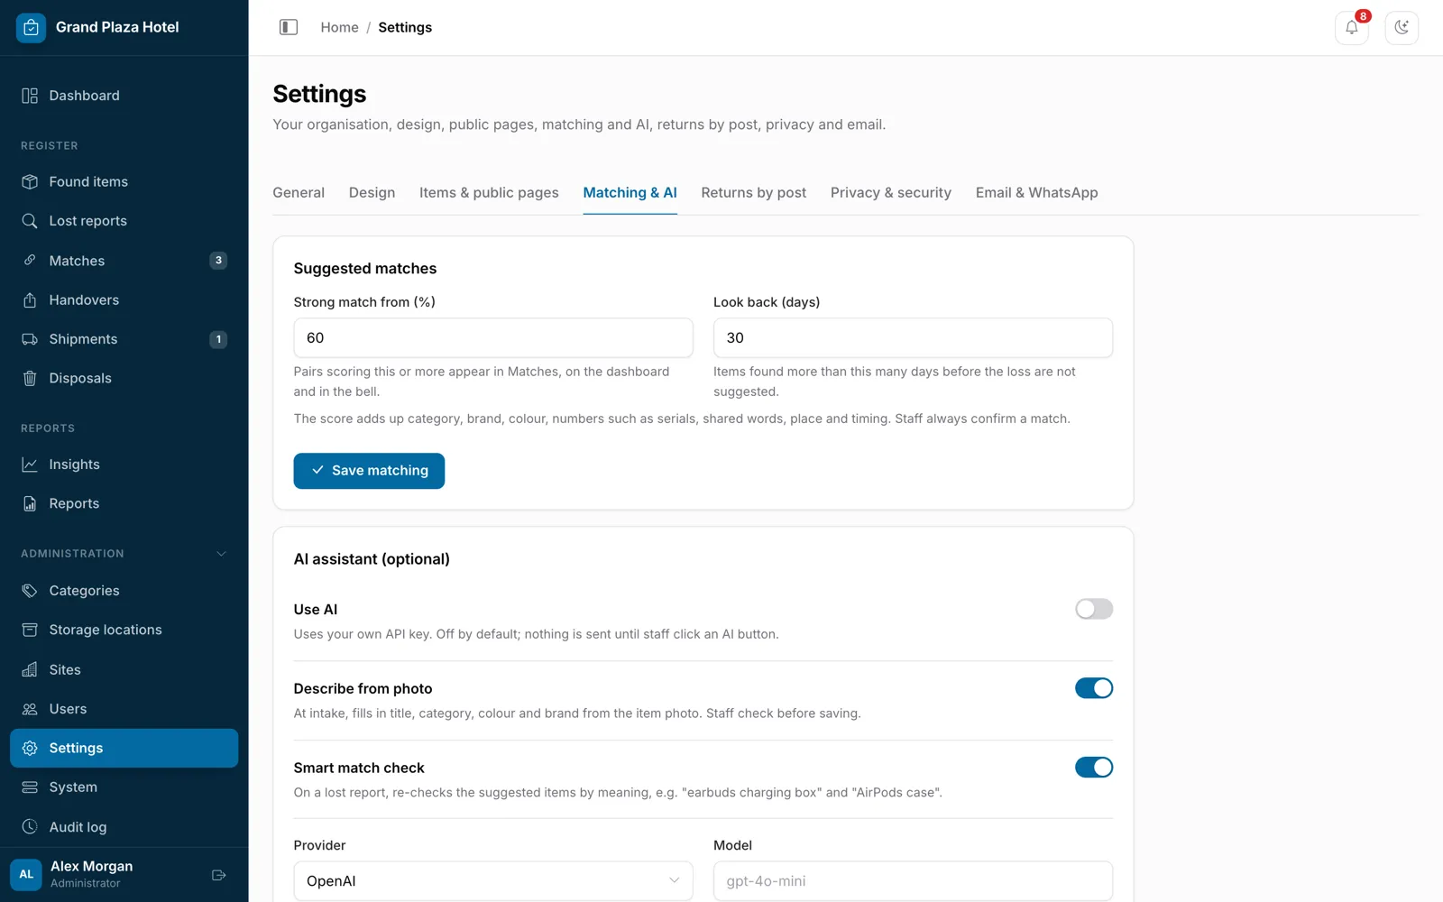Open the Provider OpenAI dropdown
1443x902 pixels.
click(x=493, y=881)
